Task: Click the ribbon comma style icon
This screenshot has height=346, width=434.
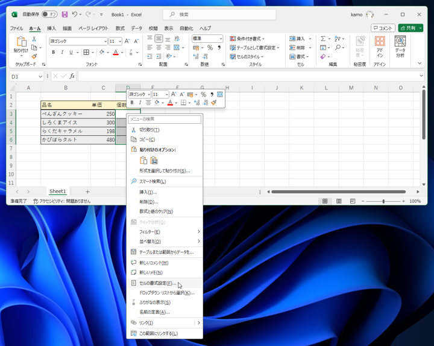Action: coord(219,48)
